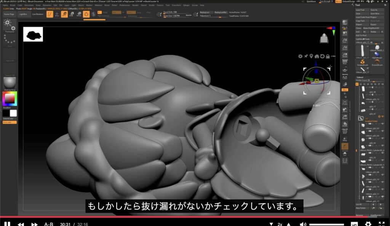Screen dimensions: 390x226
Task: Select the Zoom canvas icon
Action: (x=345, y=40)
